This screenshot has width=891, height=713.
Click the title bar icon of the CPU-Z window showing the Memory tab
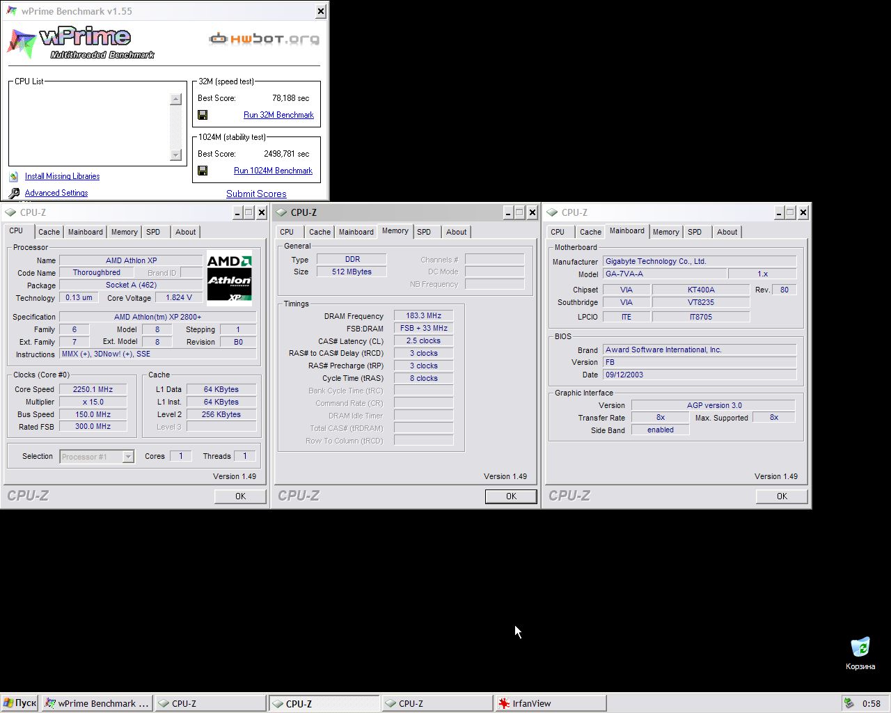pos(281,212)
